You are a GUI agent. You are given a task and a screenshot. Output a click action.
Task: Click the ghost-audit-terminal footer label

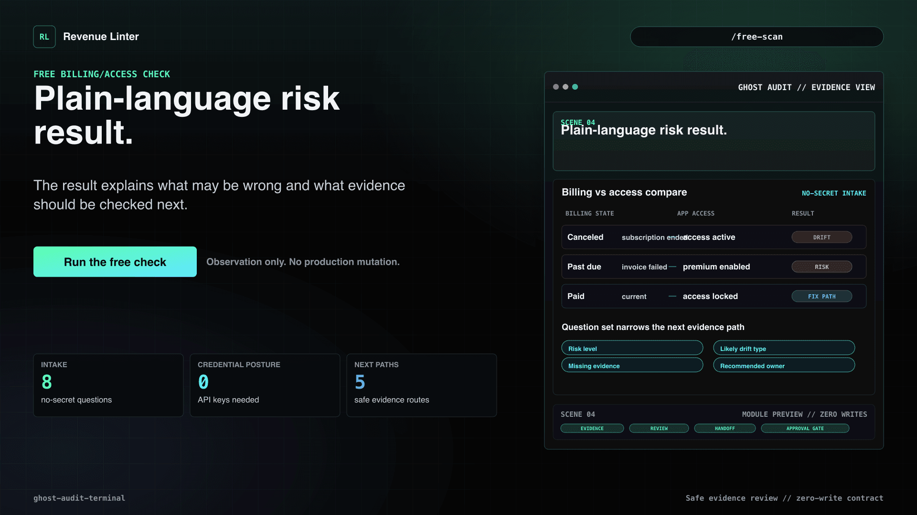[x=79, y=498]
